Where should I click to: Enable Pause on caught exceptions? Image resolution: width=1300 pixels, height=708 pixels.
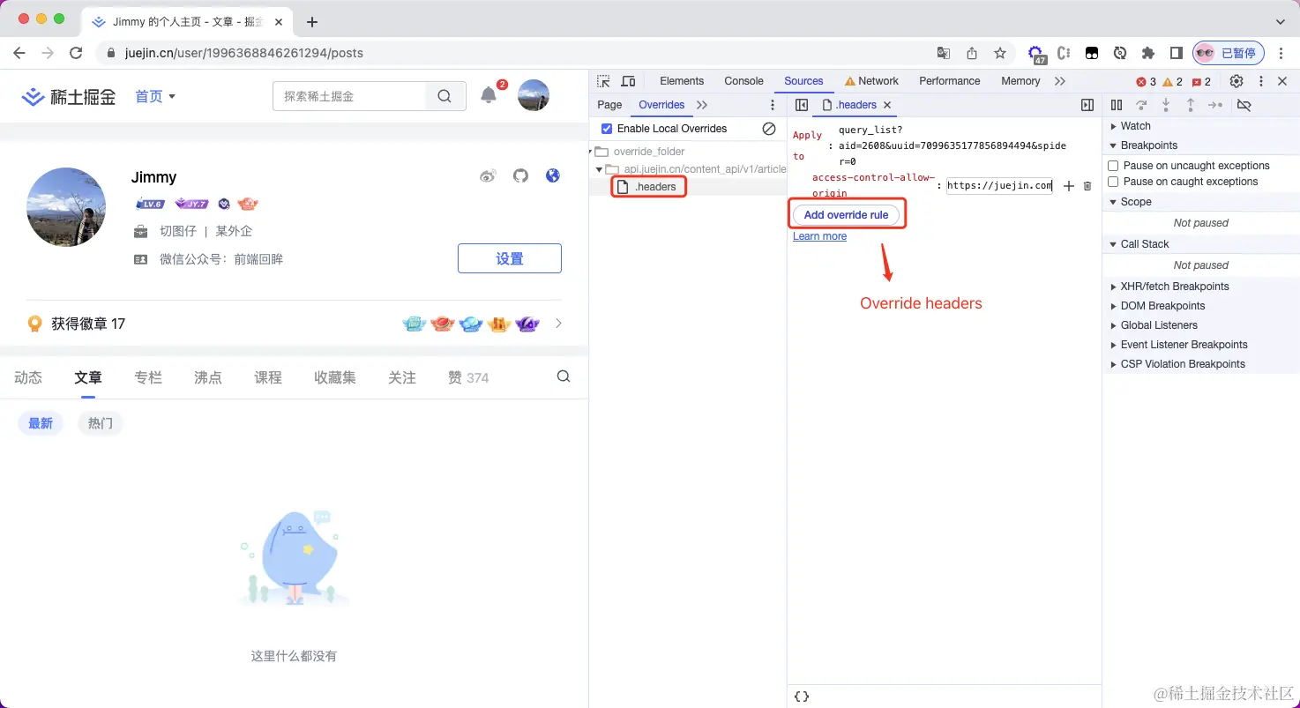1113,182
